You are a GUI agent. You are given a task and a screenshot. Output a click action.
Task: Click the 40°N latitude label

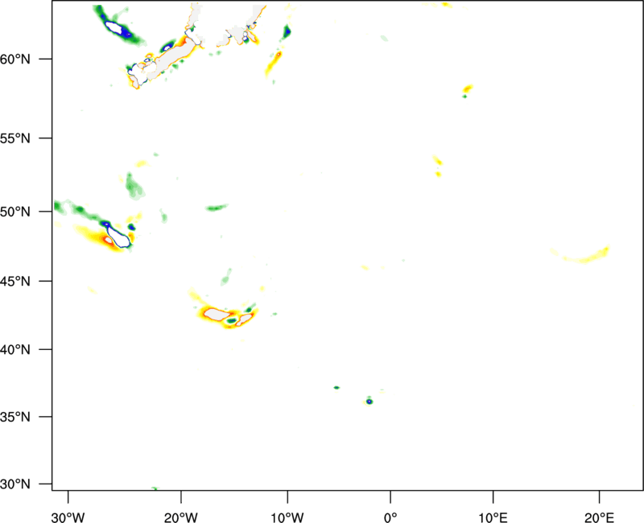(x=15, y=350)
